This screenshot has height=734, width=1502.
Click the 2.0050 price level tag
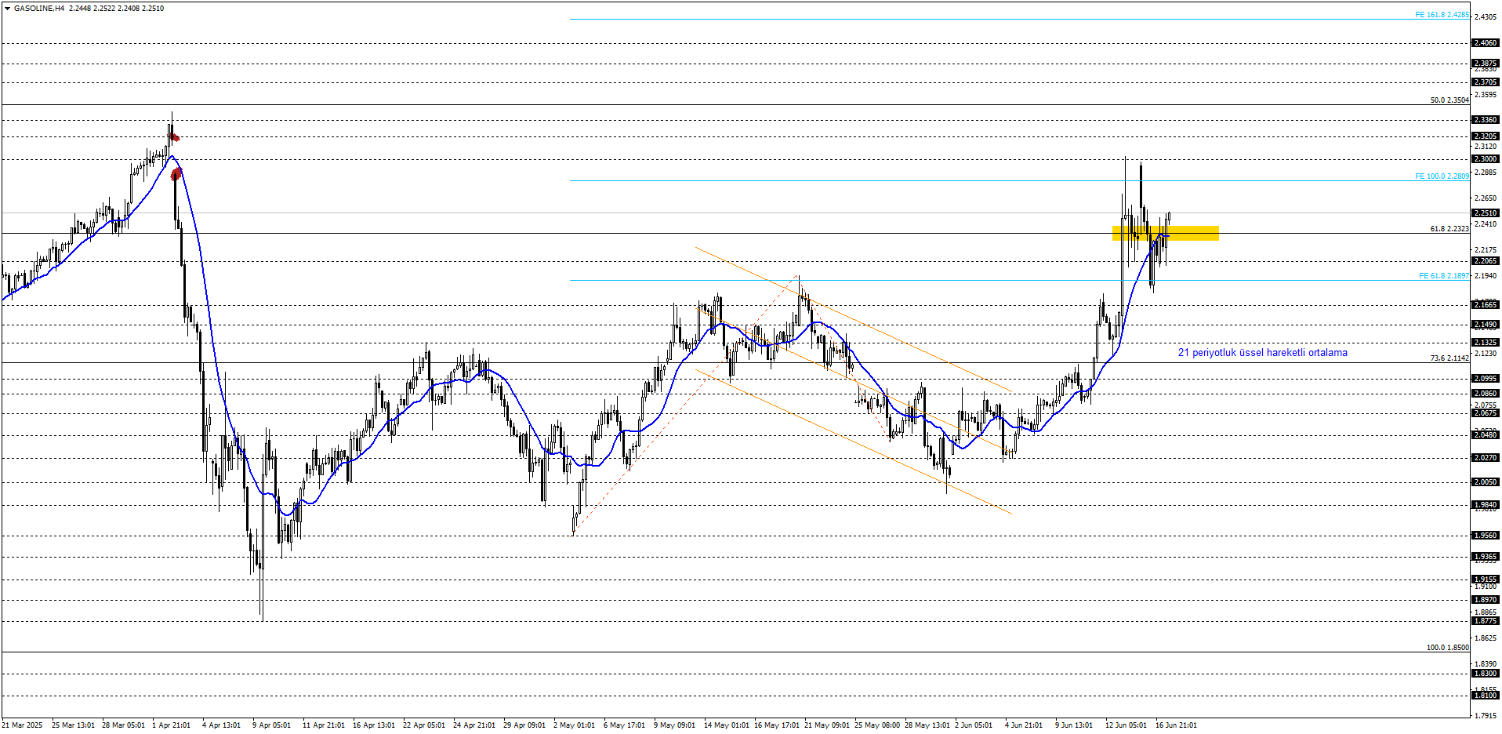click(x=1486, y=482)
